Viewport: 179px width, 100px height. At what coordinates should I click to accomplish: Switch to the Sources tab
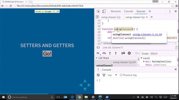point(141,11)
